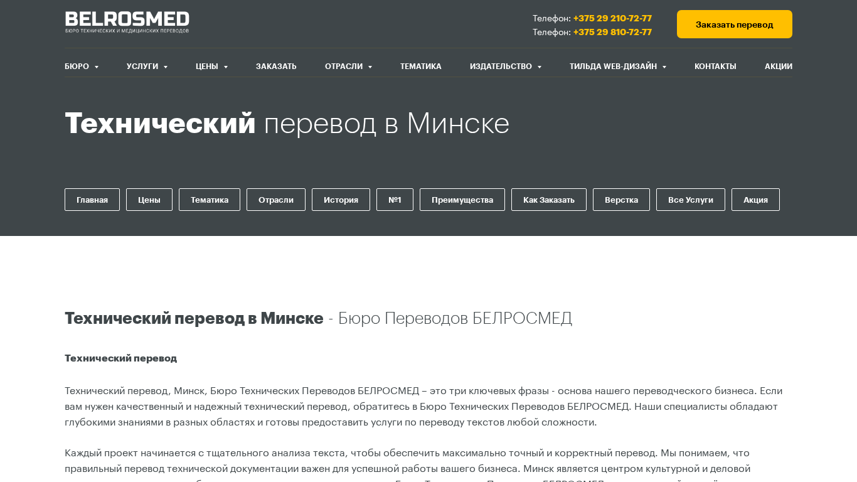Click the subheading Бюро Переводов БЕЛРОСМЕД
857x482 pixels.
click(455, 318)
